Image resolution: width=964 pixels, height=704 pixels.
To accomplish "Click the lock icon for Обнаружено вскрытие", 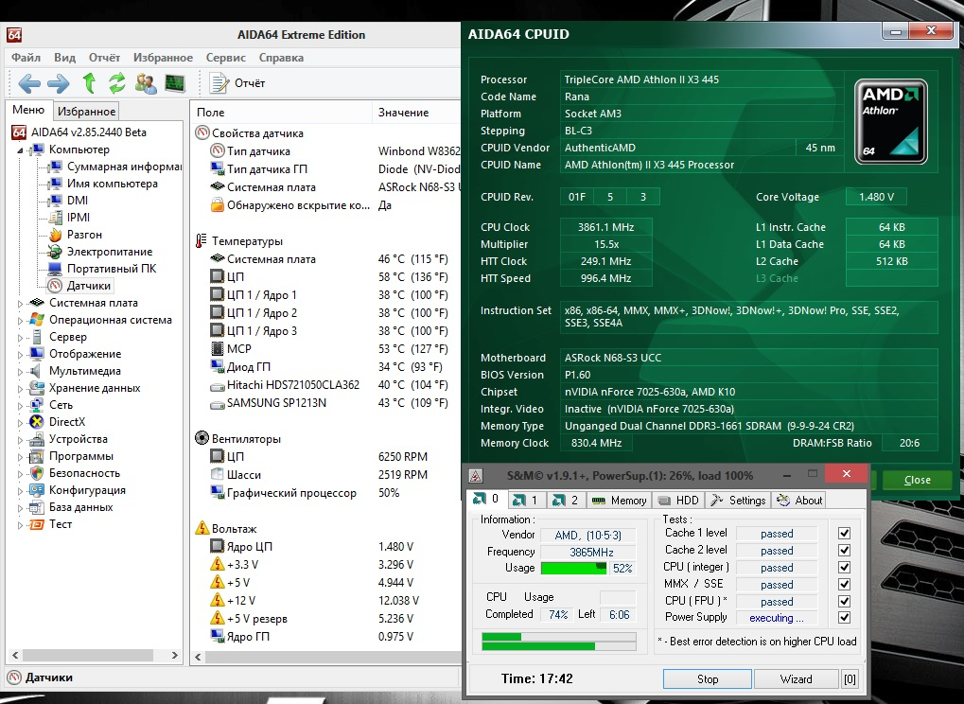I will tap(217, 204).
